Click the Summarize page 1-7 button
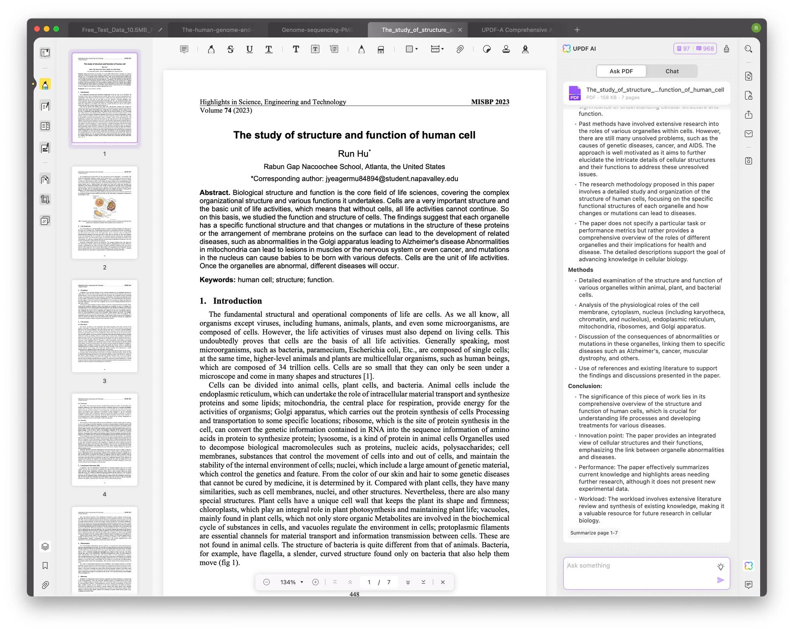Viewport: 794px width, 632px height. tap(594, 533)
